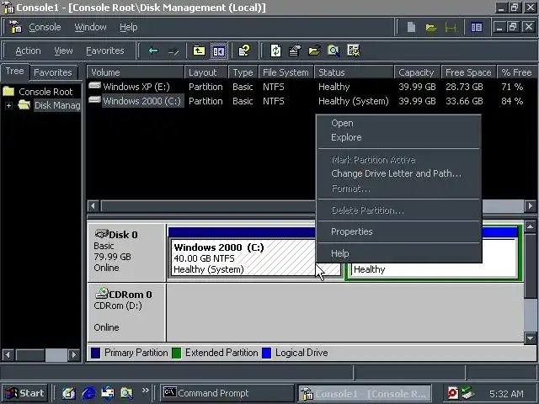Choose Properties from the context menu
The width and height of the screenshot is (539, 404).
[x=398, y=231]
